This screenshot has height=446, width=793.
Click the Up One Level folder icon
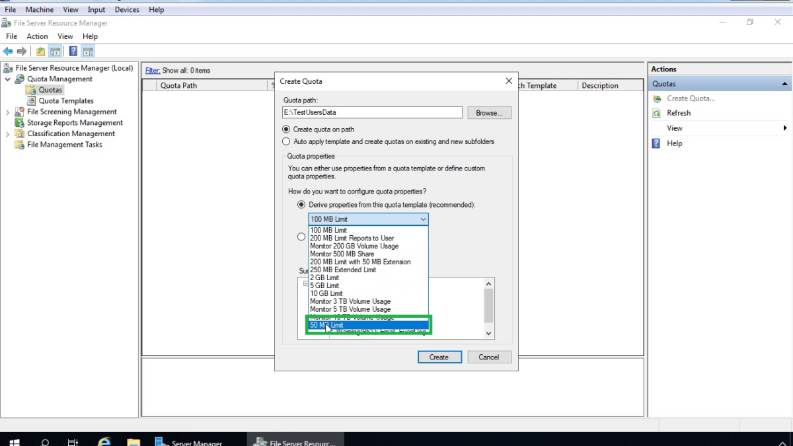tap(41, 52)
